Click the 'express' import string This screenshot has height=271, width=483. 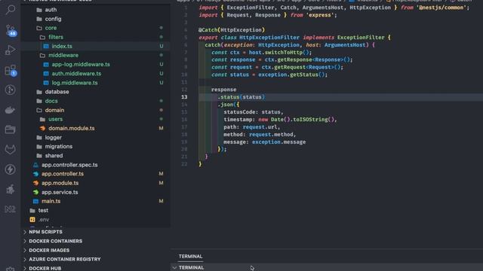point(320,15)
